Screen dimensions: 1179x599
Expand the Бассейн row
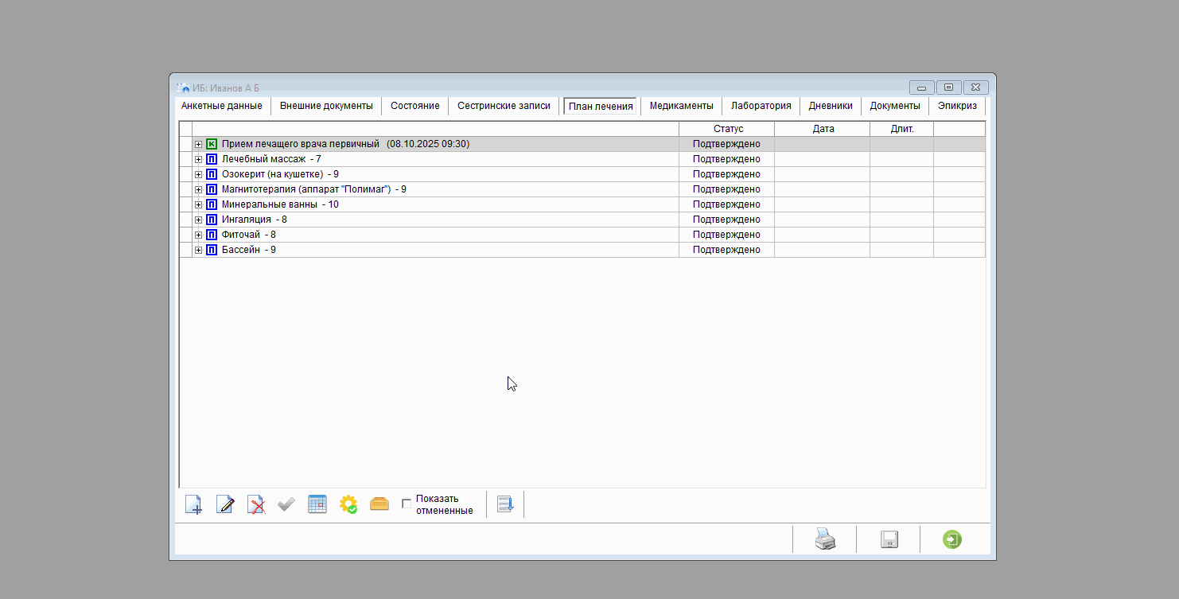(198, 250)
